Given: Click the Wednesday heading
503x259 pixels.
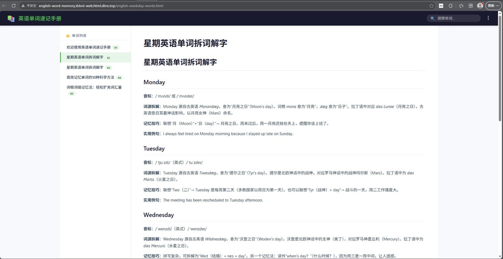Looking at the screenshot, I should pos(159,215).
